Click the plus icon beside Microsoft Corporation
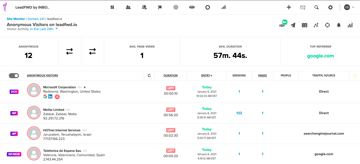Screen dimensions: 360x164 [85, 87]
